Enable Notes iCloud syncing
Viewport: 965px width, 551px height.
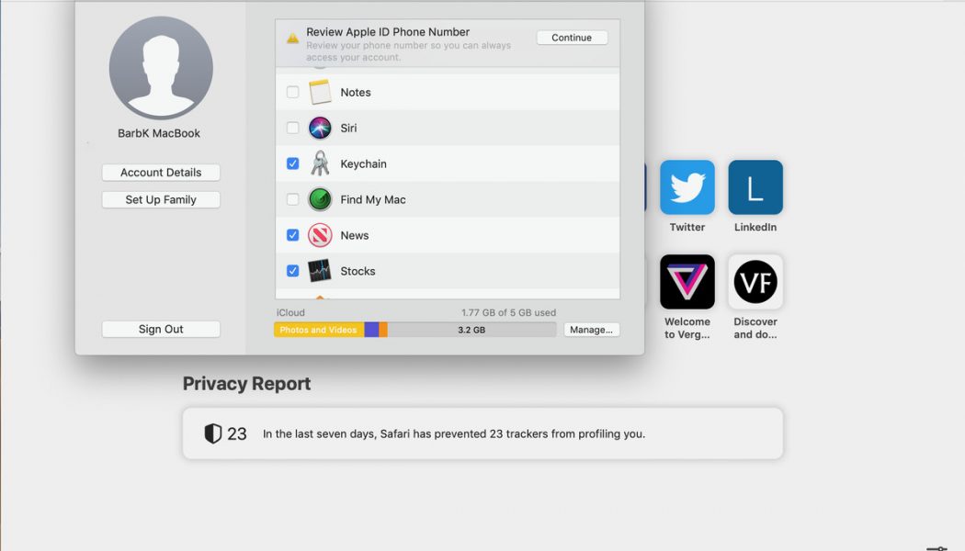point(292,92)
